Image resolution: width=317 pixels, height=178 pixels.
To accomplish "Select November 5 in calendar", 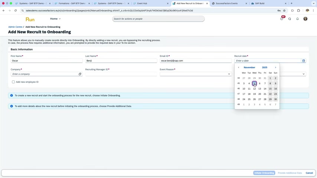I will point(254,83).
